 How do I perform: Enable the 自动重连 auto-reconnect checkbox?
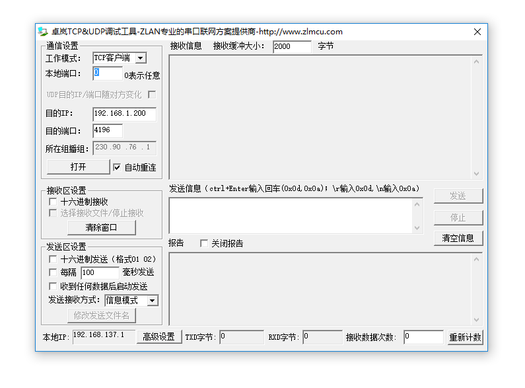point(118,167)
